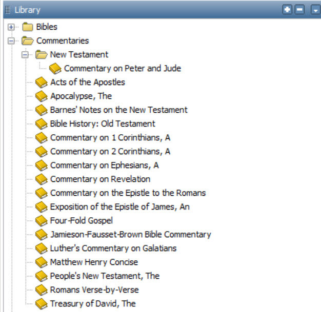Click the expand-all plus button in Library header
This screenshot has width=321, height=312.
coord(287,9)
